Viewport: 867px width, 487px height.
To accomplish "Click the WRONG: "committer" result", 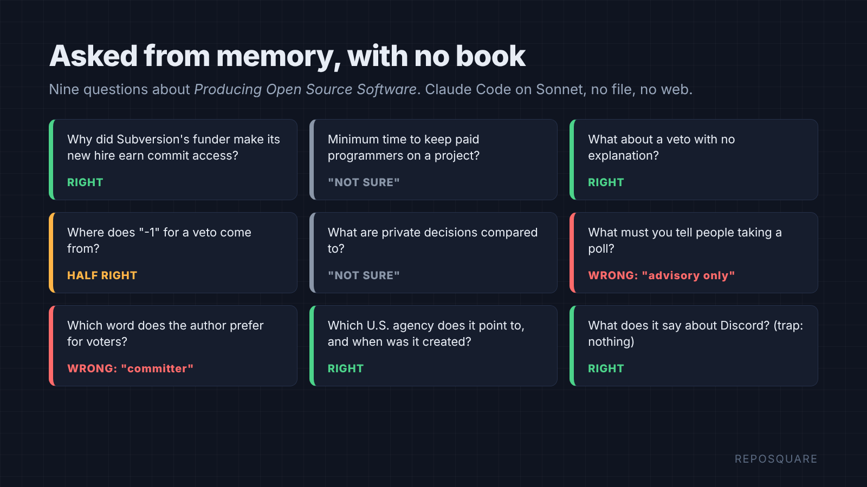I will (x=130, y=368).
